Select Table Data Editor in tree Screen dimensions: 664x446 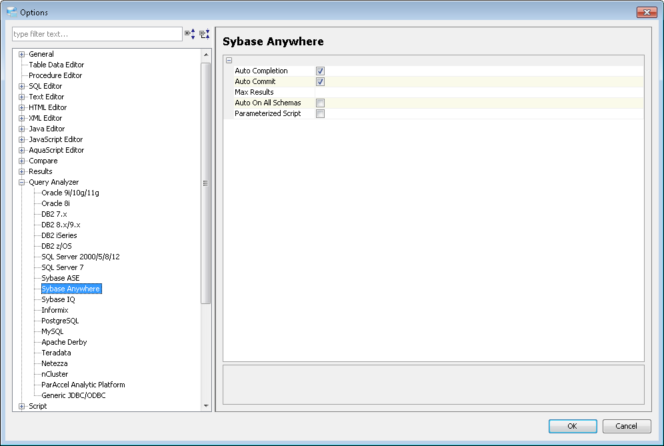56,65
